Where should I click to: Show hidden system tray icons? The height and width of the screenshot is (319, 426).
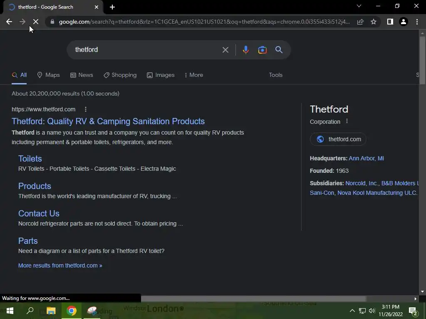(352, 311)
